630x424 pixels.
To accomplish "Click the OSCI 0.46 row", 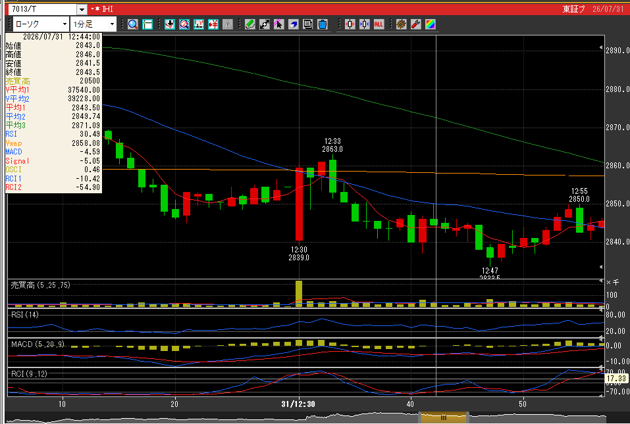I will [x=53, y=170].
